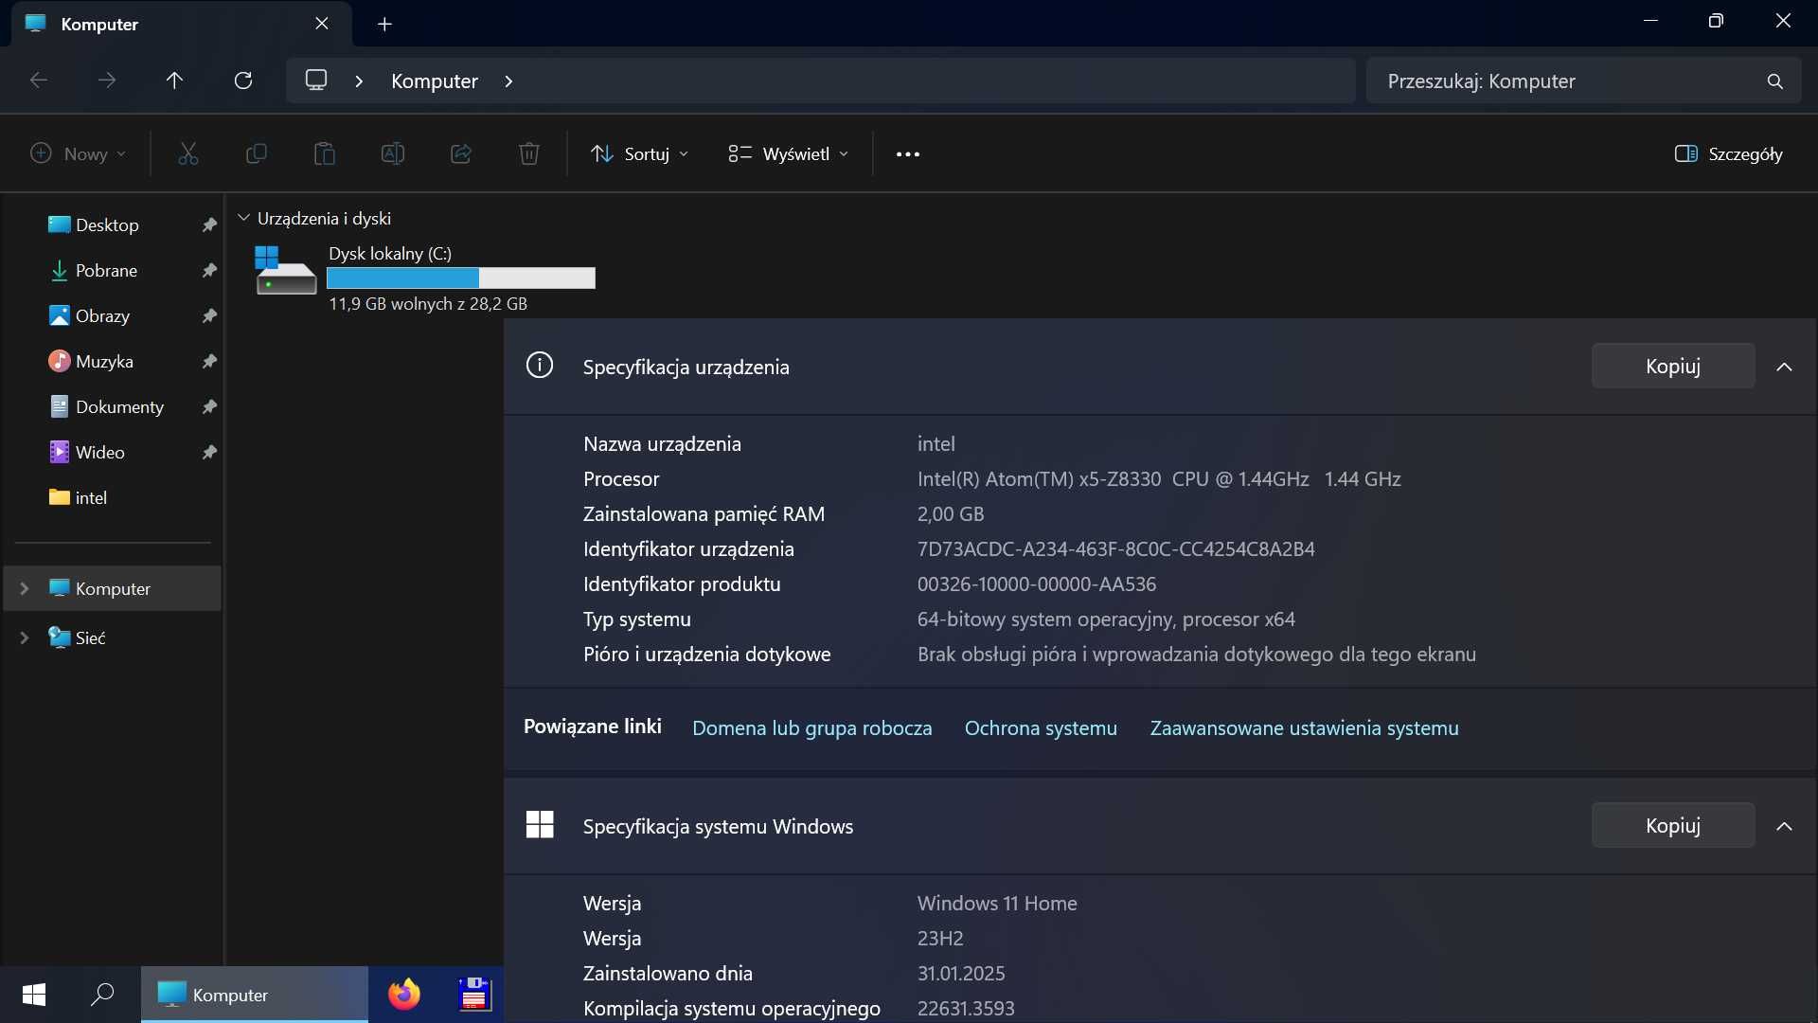Viewport: 1818px width, 1023px height.
Task: Open Domena lub grupa robocza link
Action: coord(811,727)
